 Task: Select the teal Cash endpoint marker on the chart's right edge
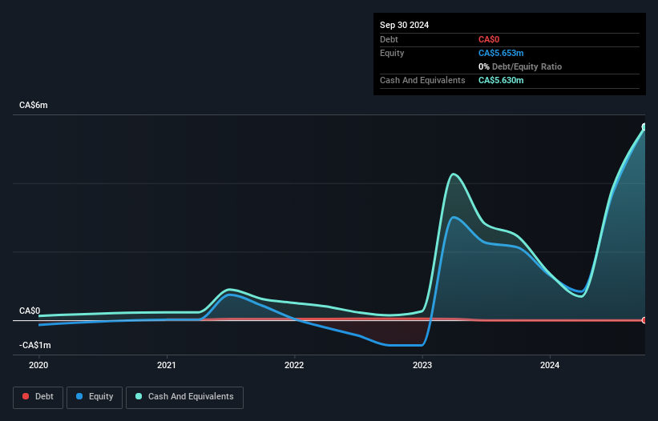(644, 127)
